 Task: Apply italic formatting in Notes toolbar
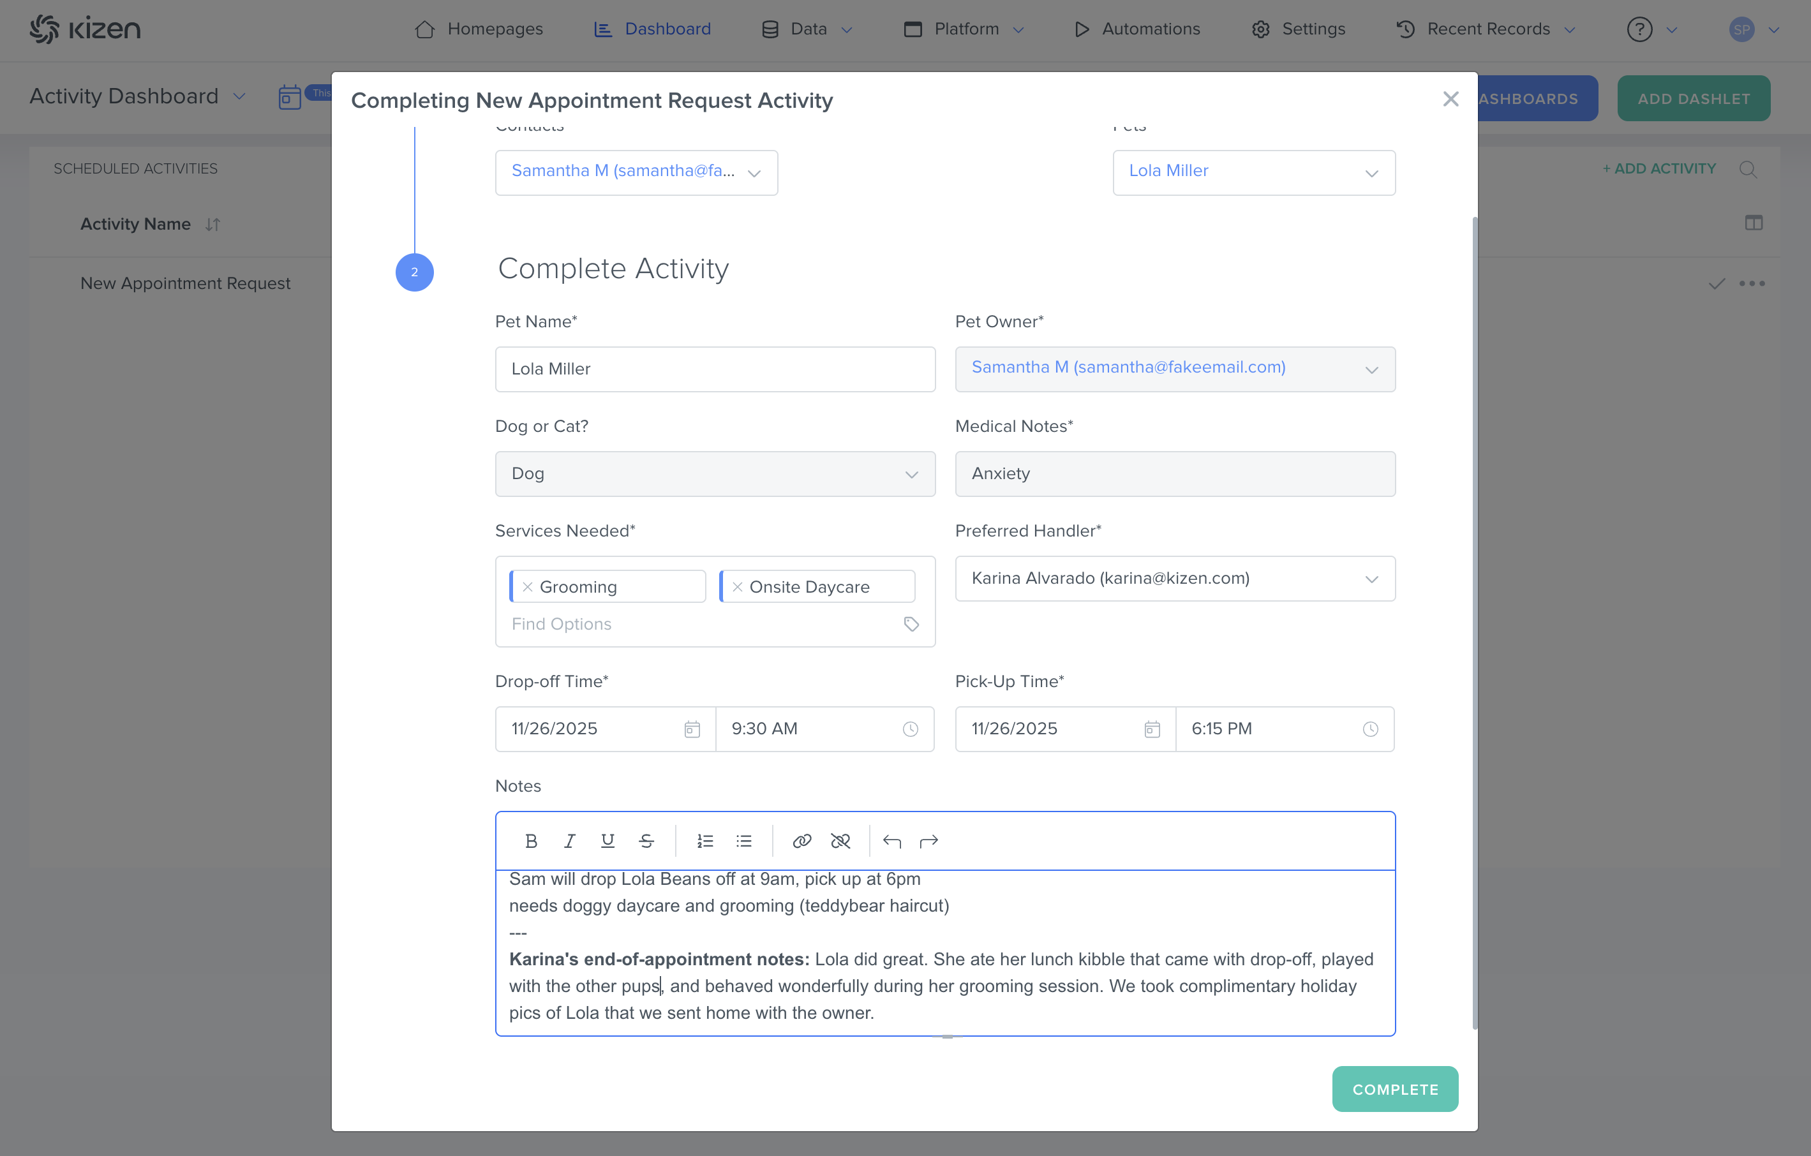[x=569, y=841]
